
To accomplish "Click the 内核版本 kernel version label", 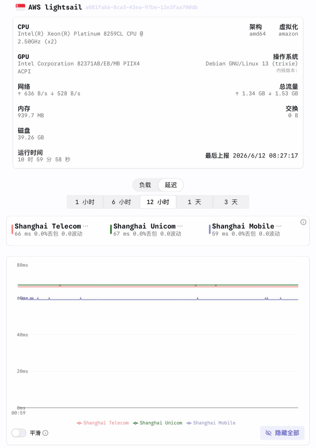I will pos(287,71).
